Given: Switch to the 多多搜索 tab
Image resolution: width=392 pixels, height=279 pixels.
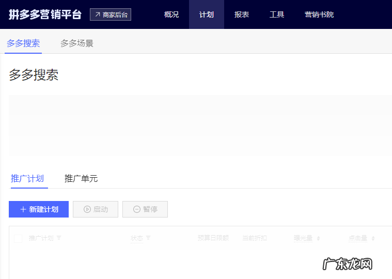Looking at the screenshot, I should (x=23, y=43).
